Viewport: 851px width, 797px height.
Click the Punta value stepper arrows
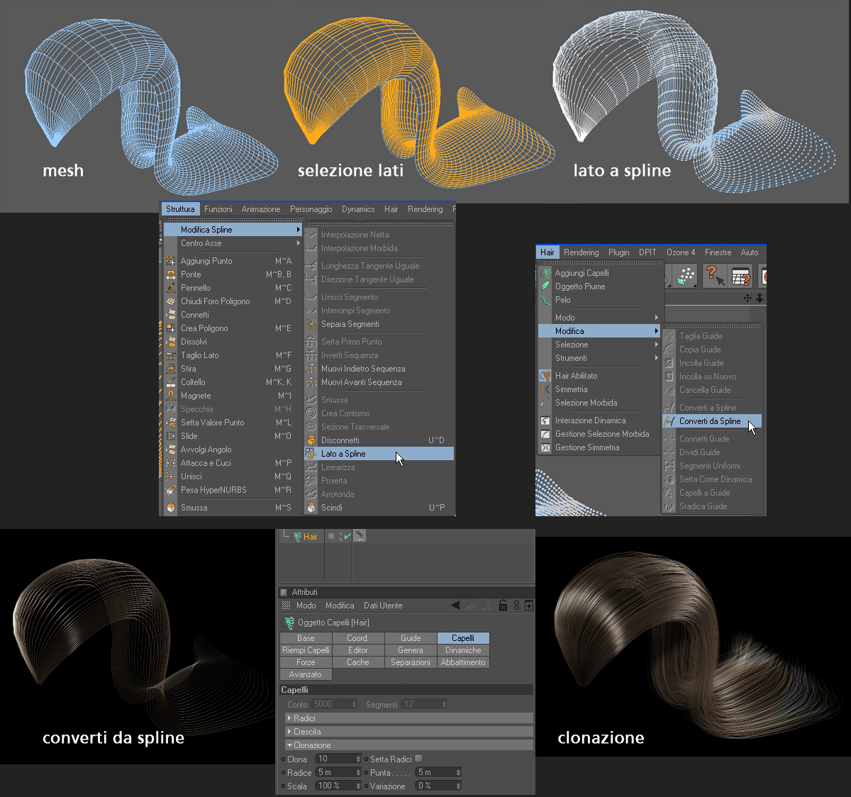(458, 772)
